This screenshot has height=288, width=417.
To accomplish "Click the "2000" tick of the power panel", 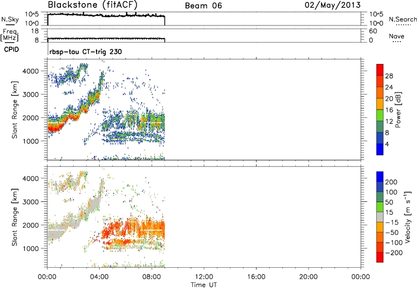I will point(31,117).
